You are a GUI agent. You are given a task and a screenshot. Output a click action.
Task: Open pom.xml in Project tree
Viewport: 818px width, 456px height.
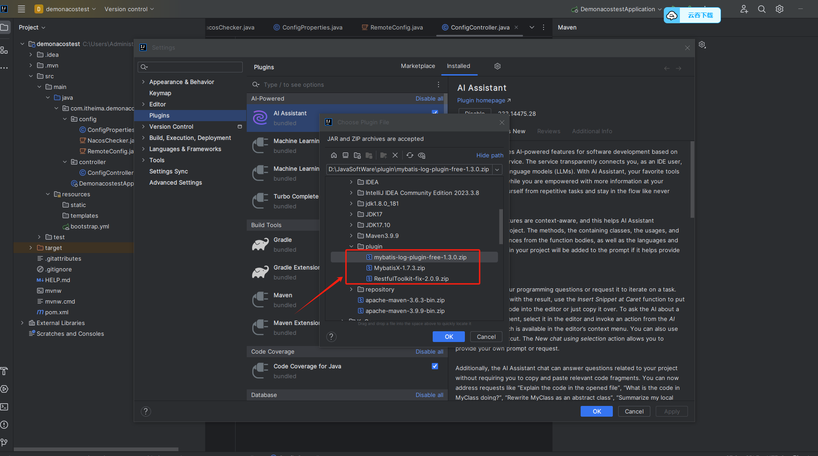pos(56,312)
